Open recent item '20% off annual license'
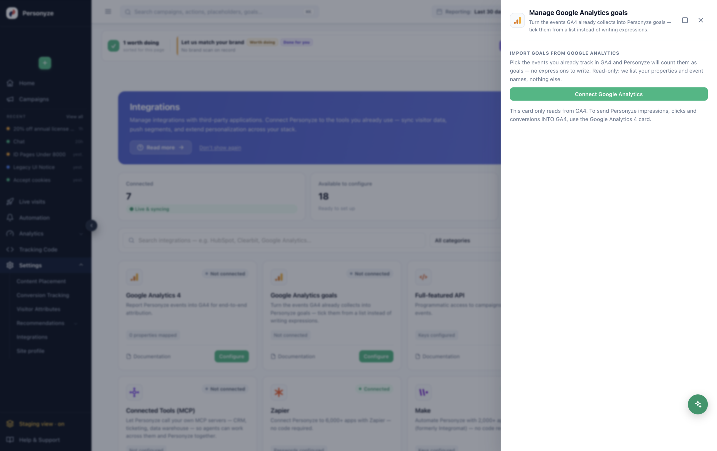Screen dimensions: 717x451 [x=45, y=129]
